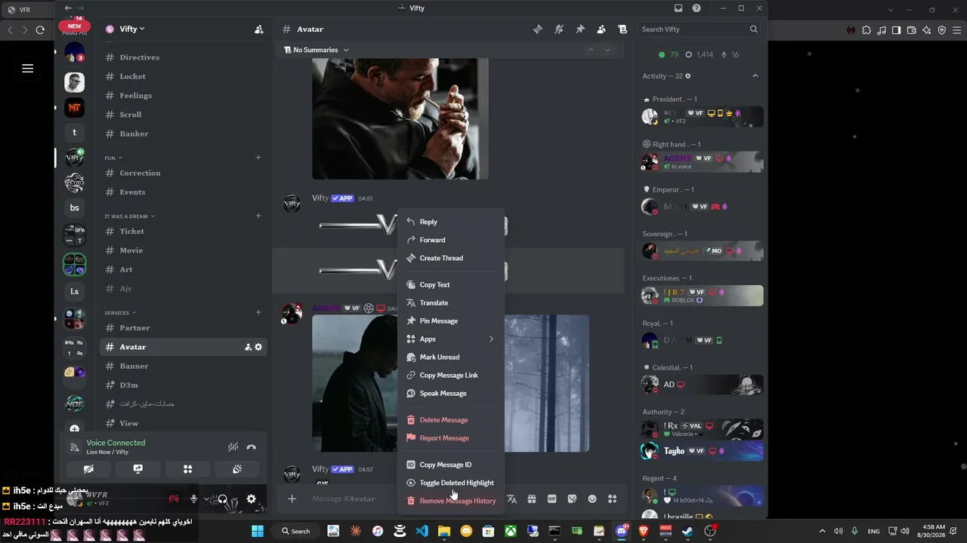
Task: Collapse the SERVICES category
Action: click(120, 313)
